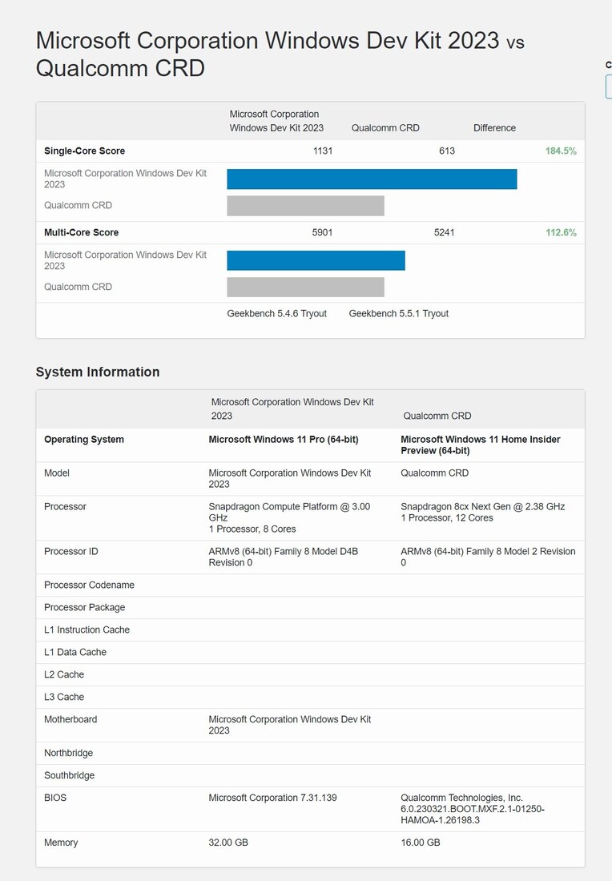Click the Difference column header

point(494,127)
